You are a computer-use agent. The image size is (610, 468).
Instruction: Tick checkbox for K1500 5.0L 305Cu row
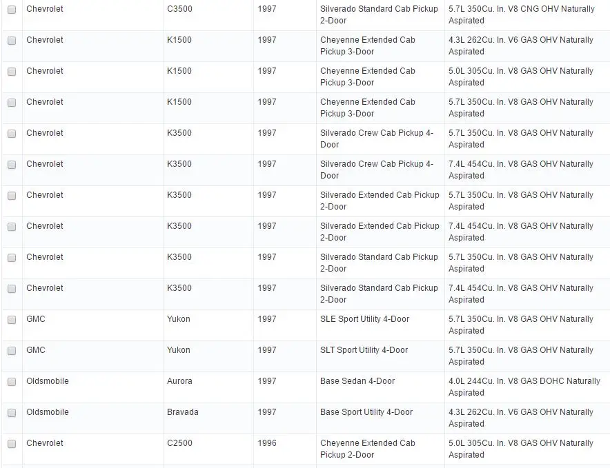(12, 72)
